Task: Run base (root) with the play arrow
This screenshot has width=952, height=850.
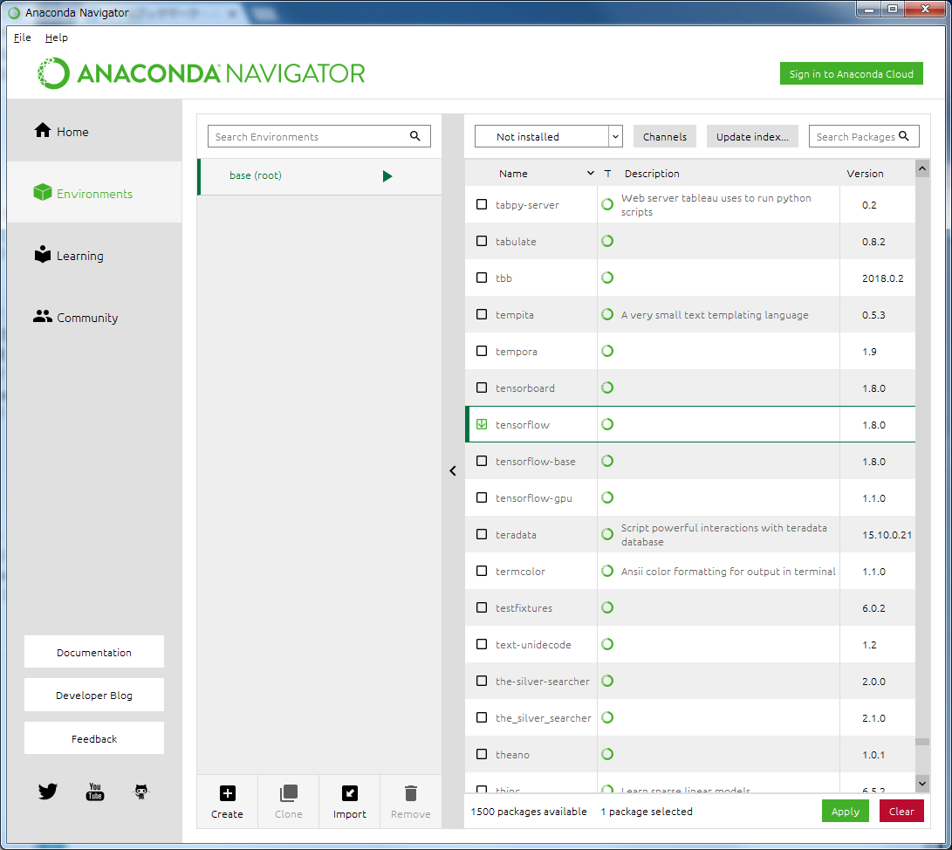Action: tap(387, 176)
